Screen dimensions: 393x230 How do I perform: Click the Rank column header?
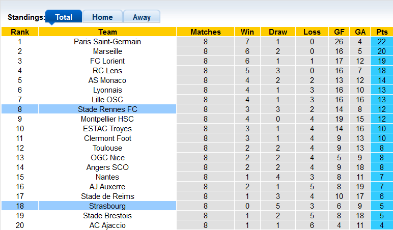pyautogui.click(x=20, y=32)
